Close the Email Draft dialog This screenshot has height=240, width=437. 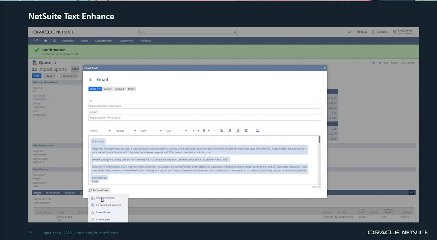(325, 68)
